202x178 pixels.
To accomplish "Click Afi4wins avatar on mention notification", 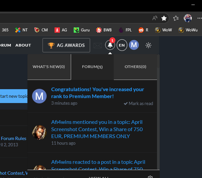I will point(39,132).
